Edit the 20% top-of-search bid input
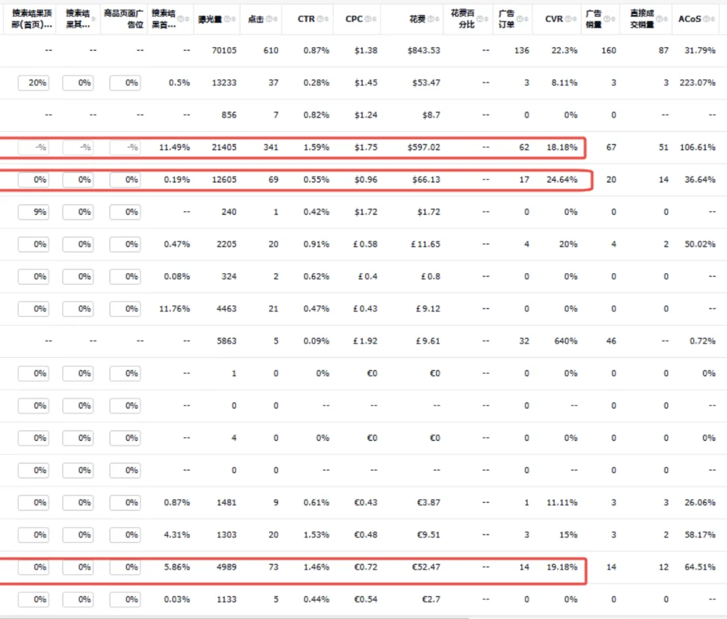The width and height of the screenshot is (727, 619). pyautogui.click(x=34, y=83)
